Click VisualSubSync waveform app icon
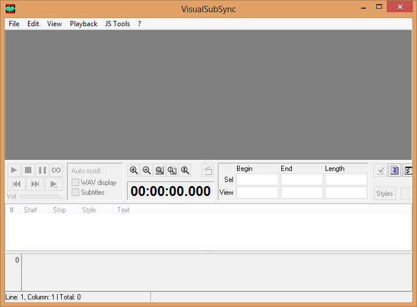 coord(10,9)
